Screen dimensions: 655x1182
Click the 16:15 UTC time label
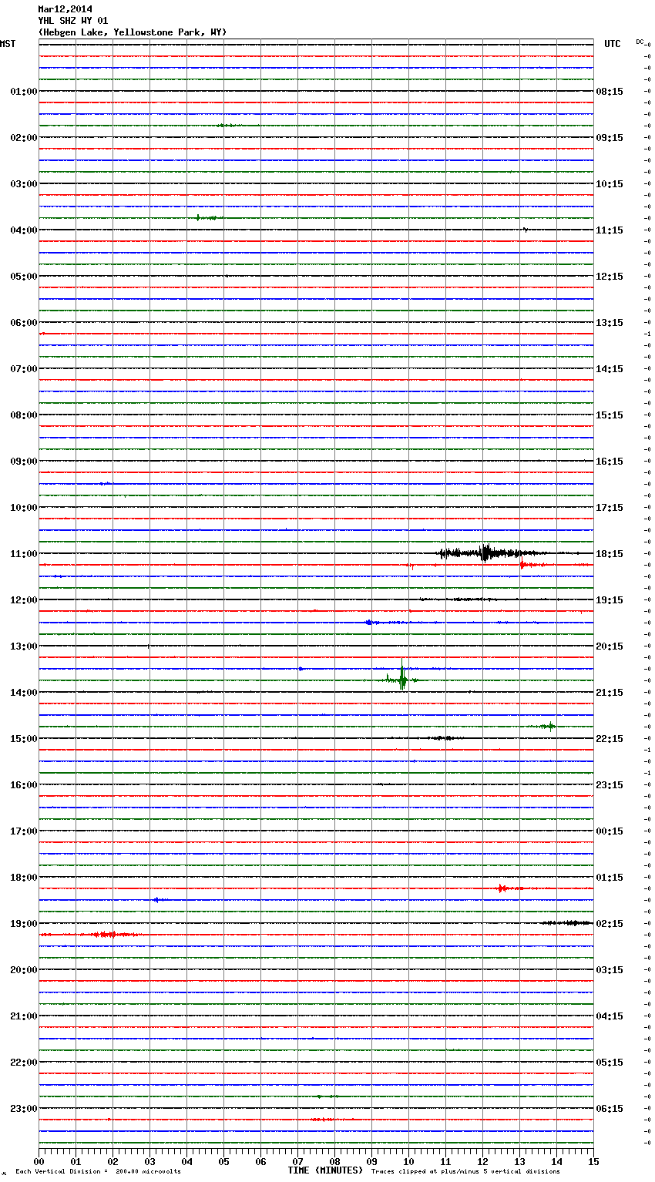coord(610,462)
